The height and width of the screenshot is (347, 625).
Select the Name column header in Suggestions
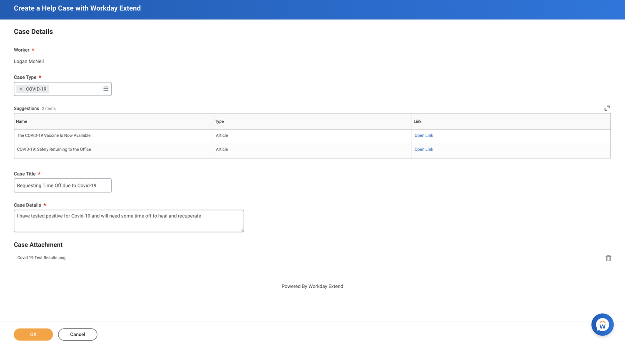21,121
